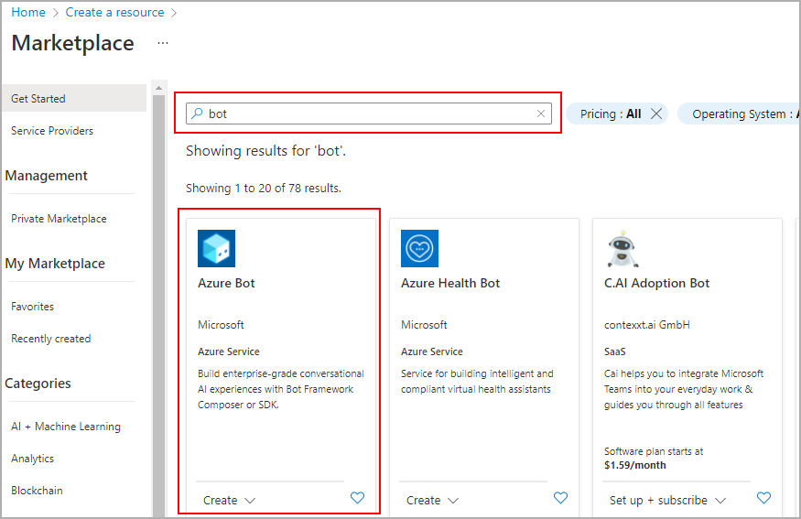Screen dimensions: 801x519
Task: Remove the Pricing filter with X
Action: pyautogui.click(x=656, y=114)
